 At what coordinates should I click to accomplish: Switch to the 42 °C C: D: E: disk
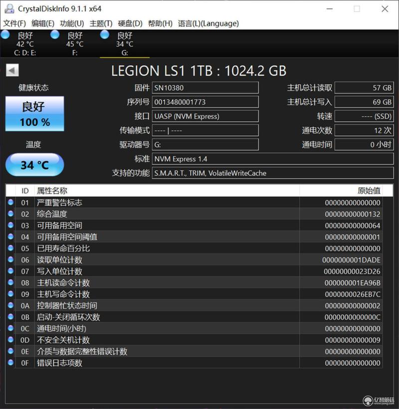coord(25,44)
